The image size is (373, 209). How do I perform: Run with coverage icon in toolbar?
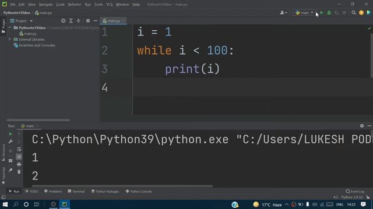[x=337, y=13]
